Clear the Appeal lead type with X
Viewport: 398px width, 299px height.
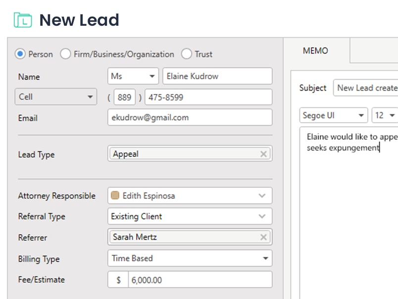[264, 154]
